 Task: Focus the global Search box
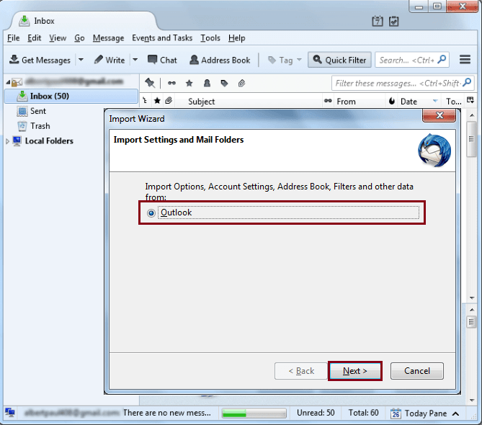[412, 60]
